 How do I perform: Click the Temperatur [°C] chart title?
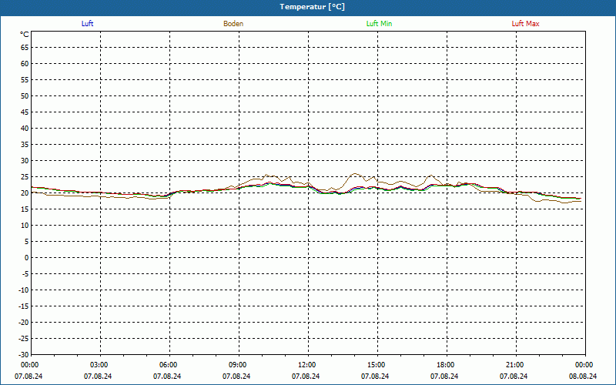[313, 7]
